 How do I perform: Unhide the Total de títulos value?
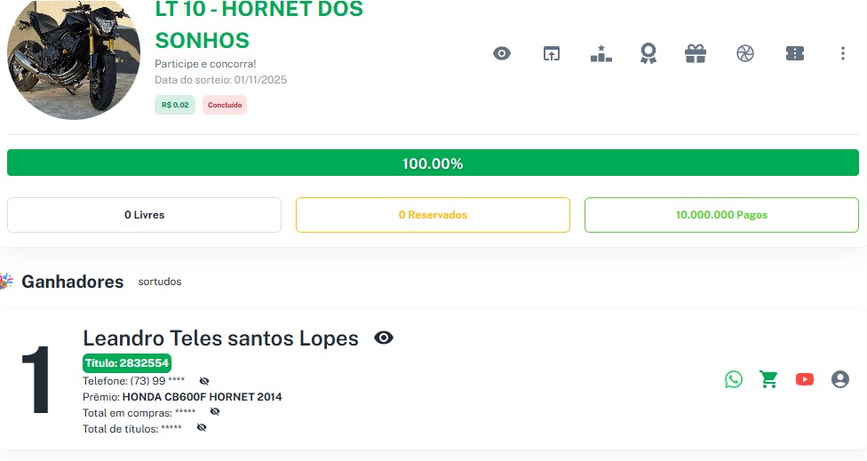pyautogui.click(x=202, y=428)
